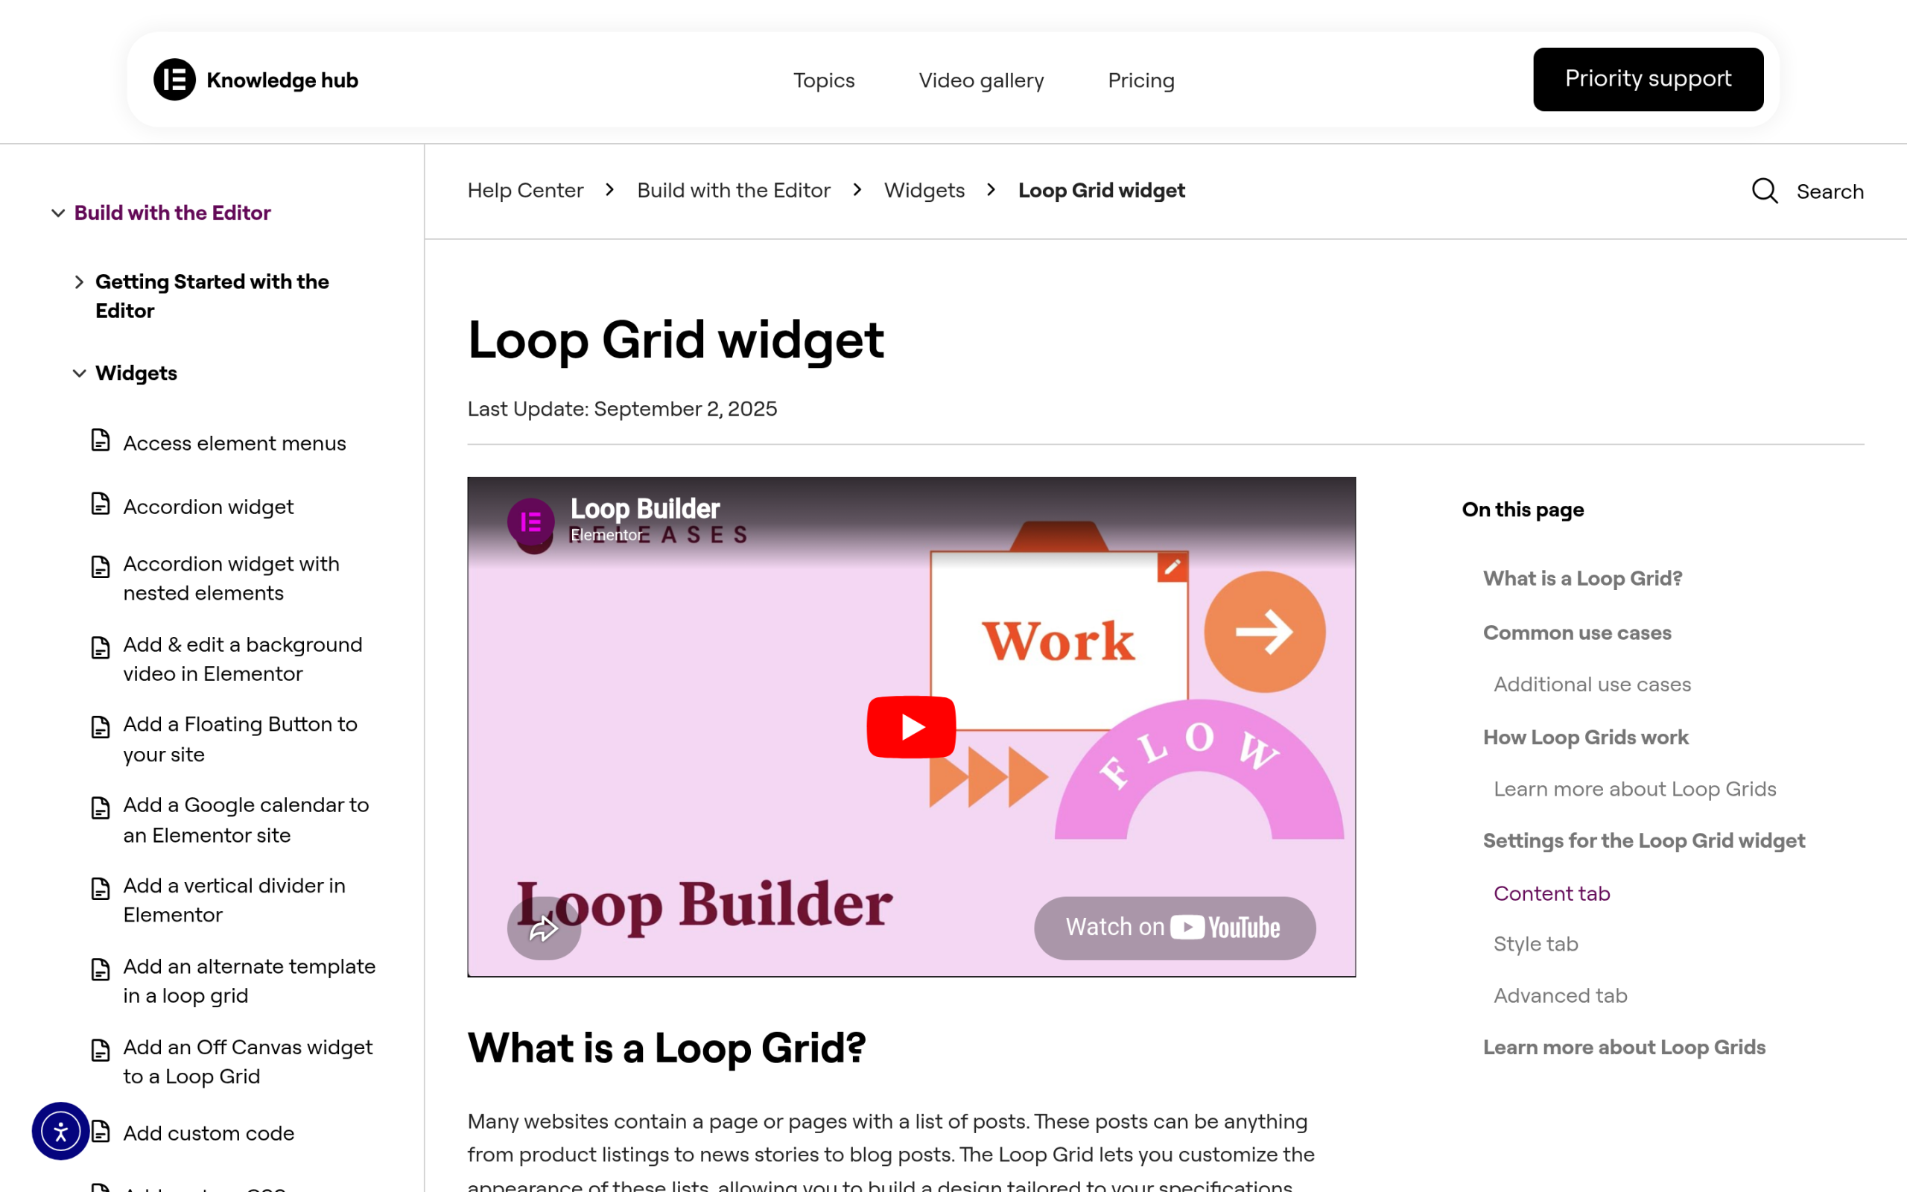Screen dimensions: 1907x1192
Task: Jump to Learn more about Loop Grids sub-item
Action: [1634, 789]
